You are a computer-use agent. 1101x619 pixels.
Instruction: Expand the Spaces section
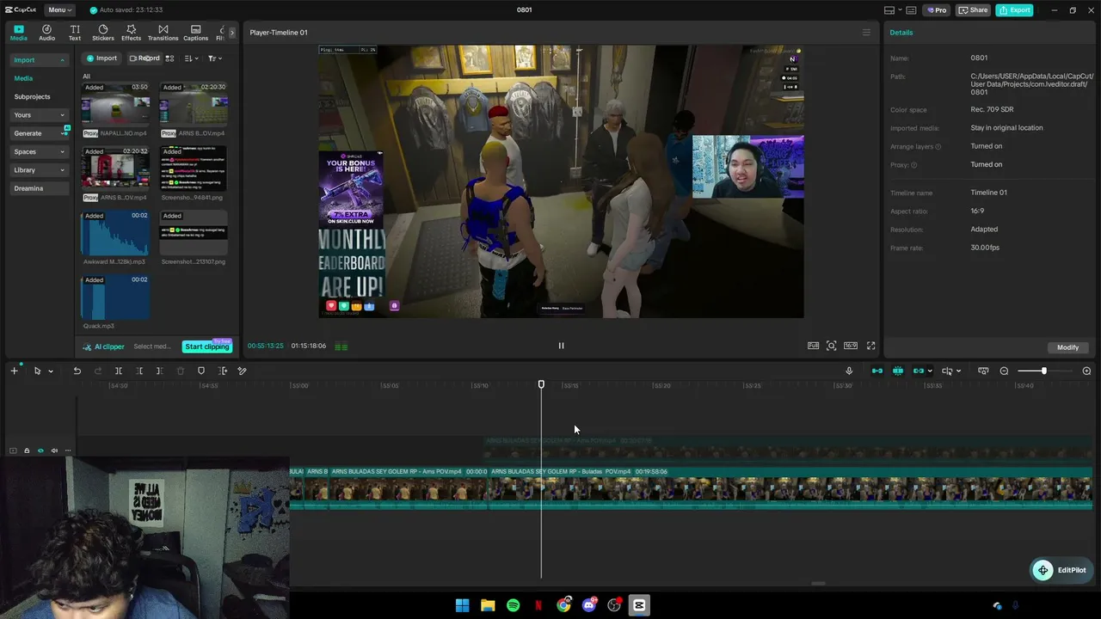pyautogui.click(x=39, y=151)
